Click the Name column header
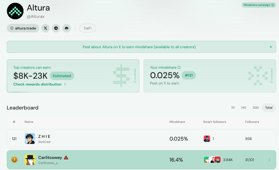Screen dimensions: 279x170 [29, 122]
